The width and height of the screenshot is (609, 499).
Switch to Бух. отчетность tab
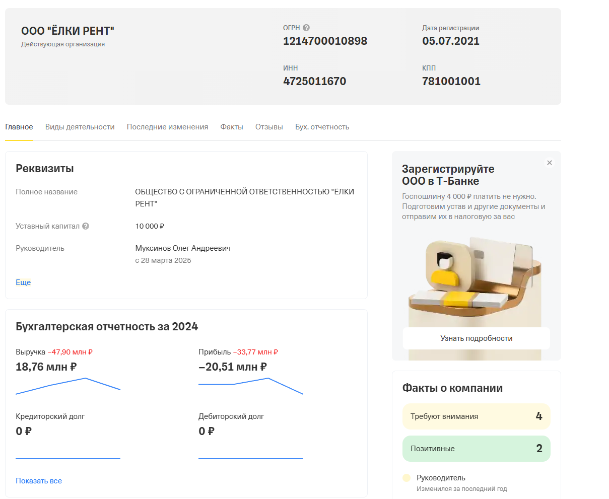click(x=322, y=127)
